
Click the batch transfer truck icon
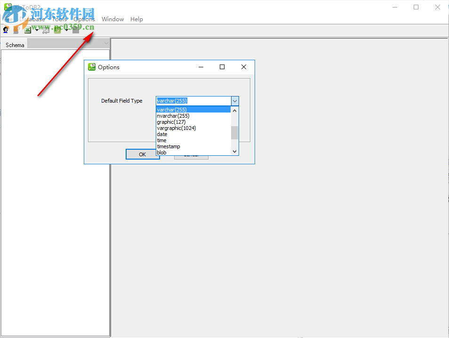pyautogui.click(x=45, y=30)
